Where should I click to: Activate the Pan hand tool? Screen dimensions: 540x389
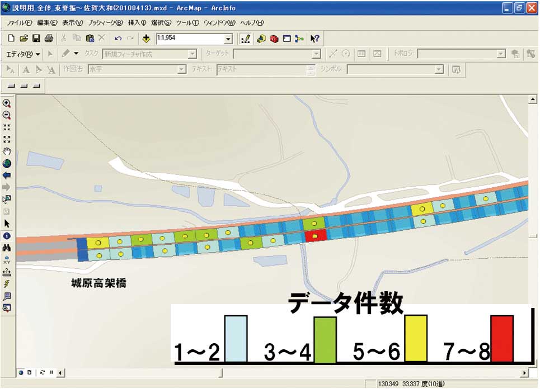pos(7,151)
